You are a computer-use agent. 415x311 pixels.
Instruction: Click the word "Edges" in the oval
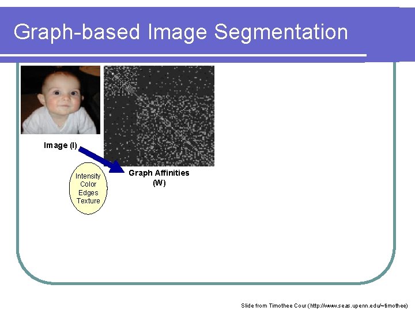[x=88, y=192]
